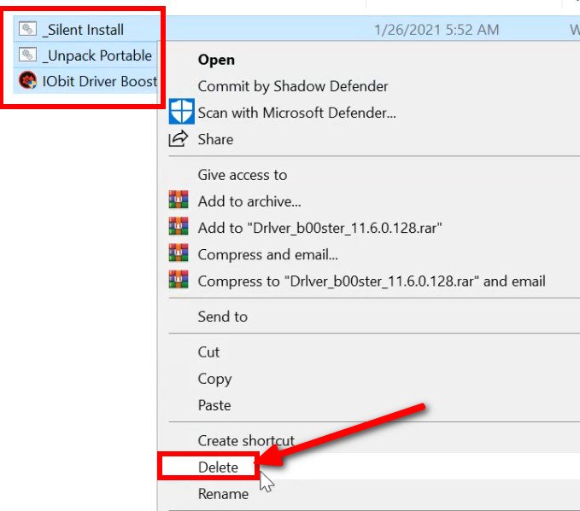Screen dimensions: 580x511
Task: Click the Share arrow icon
Action: 179,139
